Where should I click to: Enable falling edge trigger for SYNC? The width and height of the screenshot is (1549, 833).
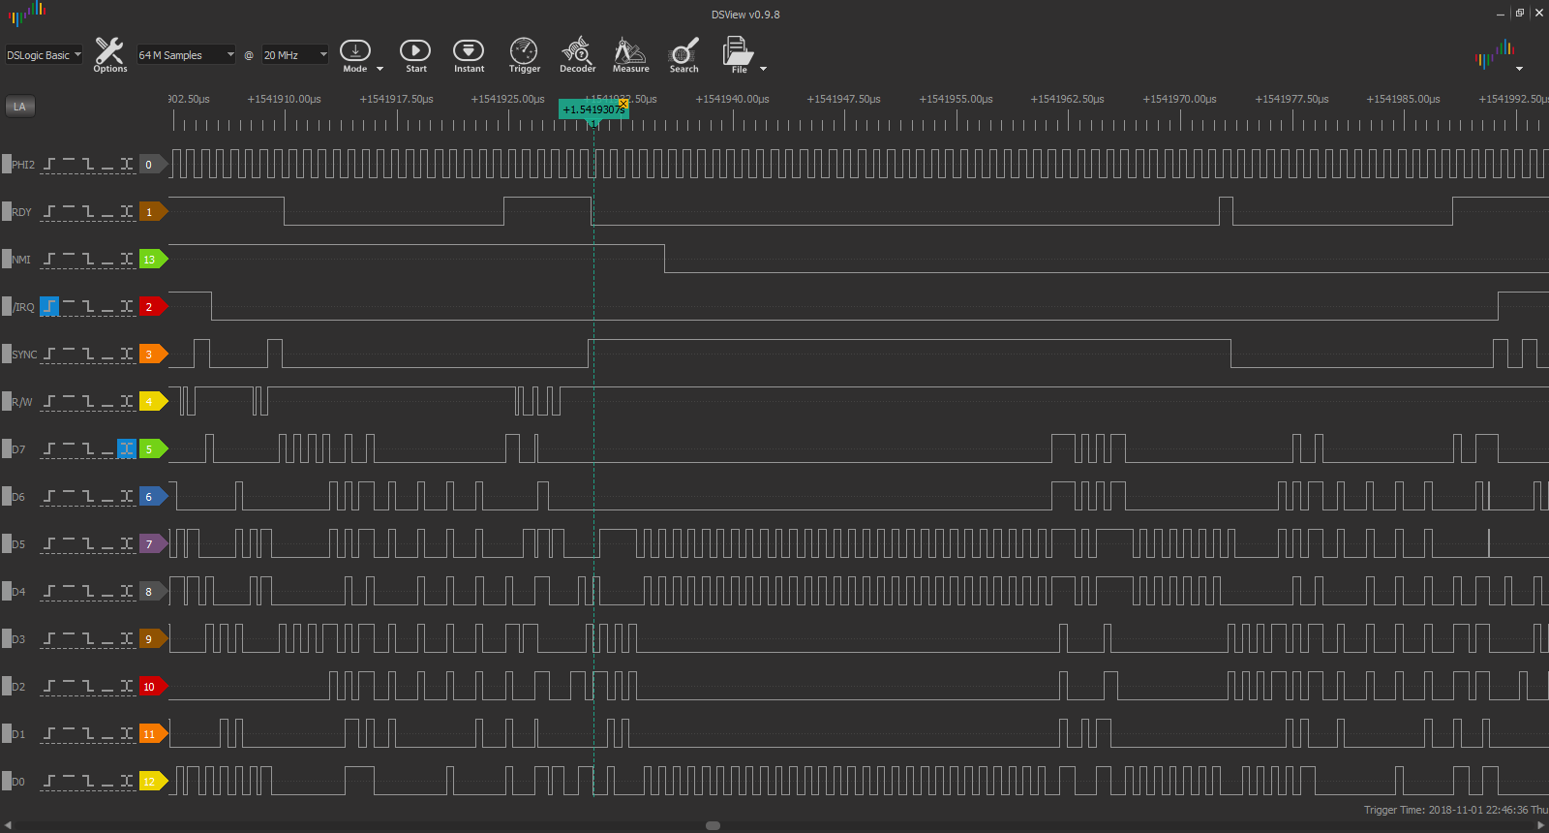[88, 354]
